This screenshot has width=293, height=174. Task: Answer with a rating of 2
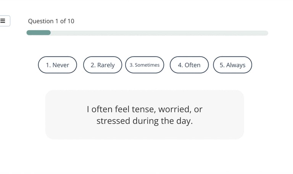tap(103, 65)
